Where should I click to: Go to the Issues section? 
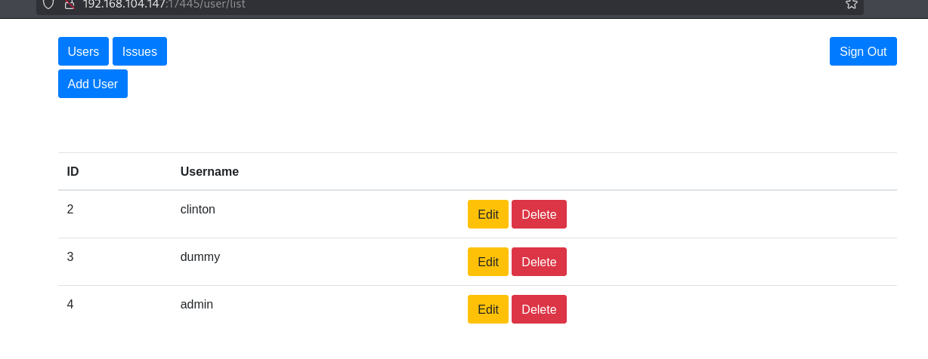pos(140,51)
